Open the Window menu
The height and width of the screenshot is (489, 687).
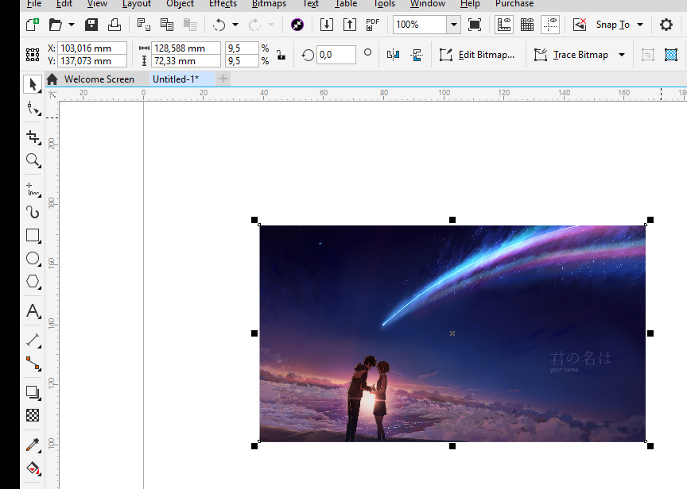tap(428, 4)
